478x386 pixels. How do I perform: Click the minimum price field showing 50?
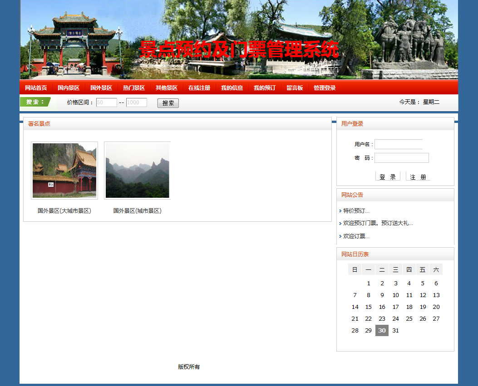[106, 103]
